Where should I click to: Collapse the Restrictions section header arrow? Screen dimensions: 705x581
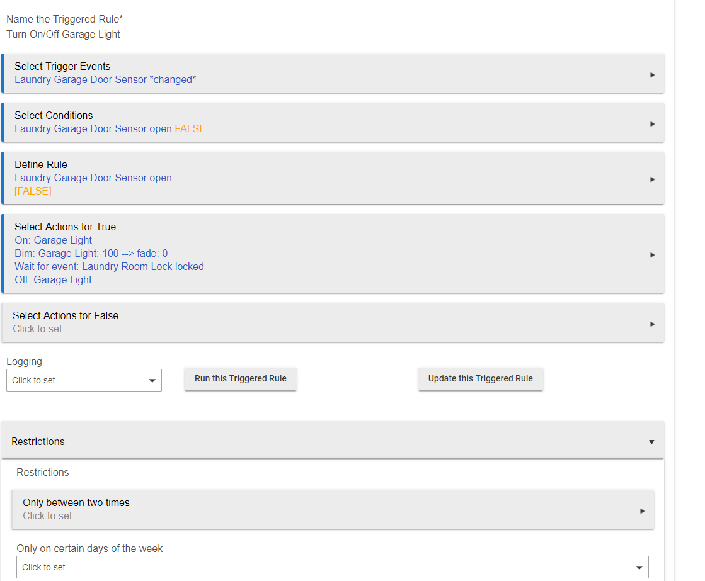(651, 442)
